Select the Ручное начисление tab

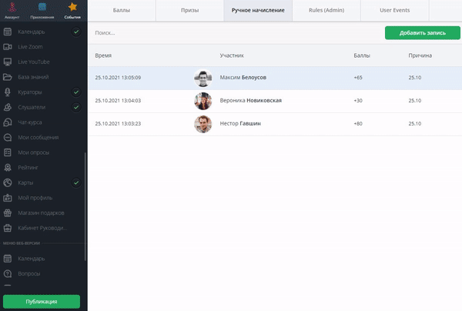tap(258, 10)
